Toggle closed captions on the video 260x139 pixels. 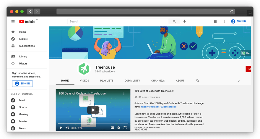click(113, 128)
